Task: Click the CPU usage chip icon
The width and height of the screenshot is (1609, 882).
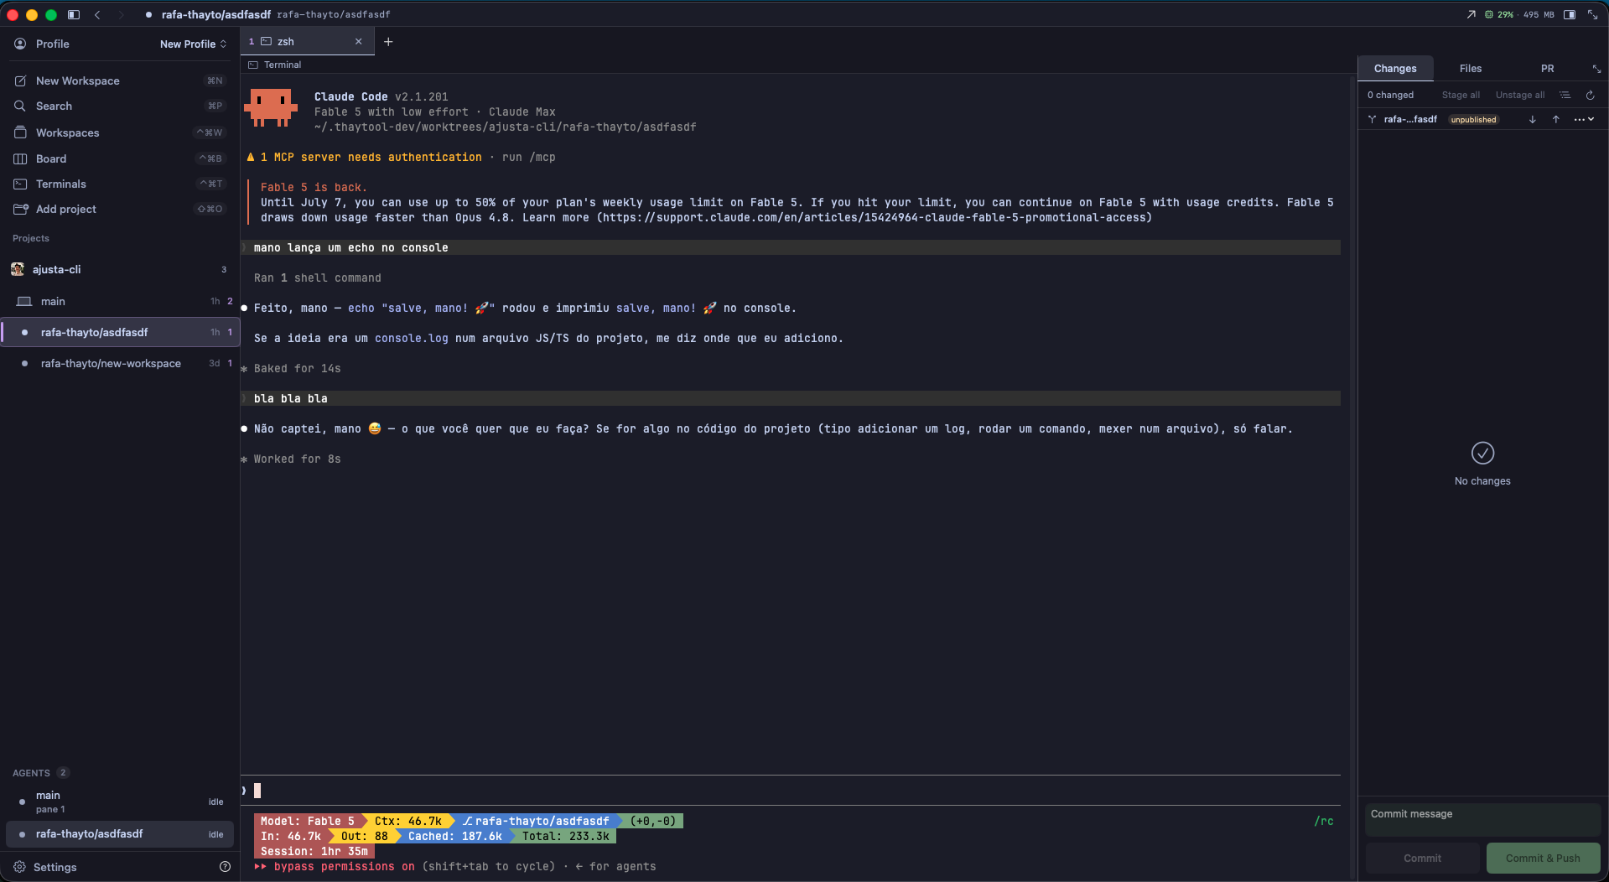Action: point(1489,14)
